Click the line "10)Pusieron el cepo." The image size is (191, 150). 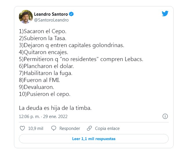tap(45, 94)
